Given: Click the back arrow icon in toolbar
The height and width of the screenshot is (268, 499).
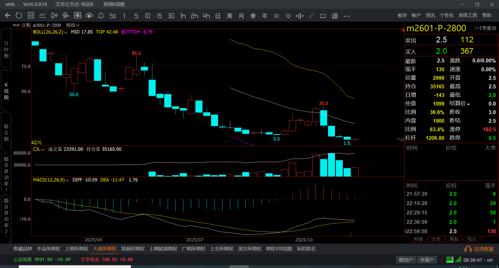Looking at the screenshot, I should 7,16.
